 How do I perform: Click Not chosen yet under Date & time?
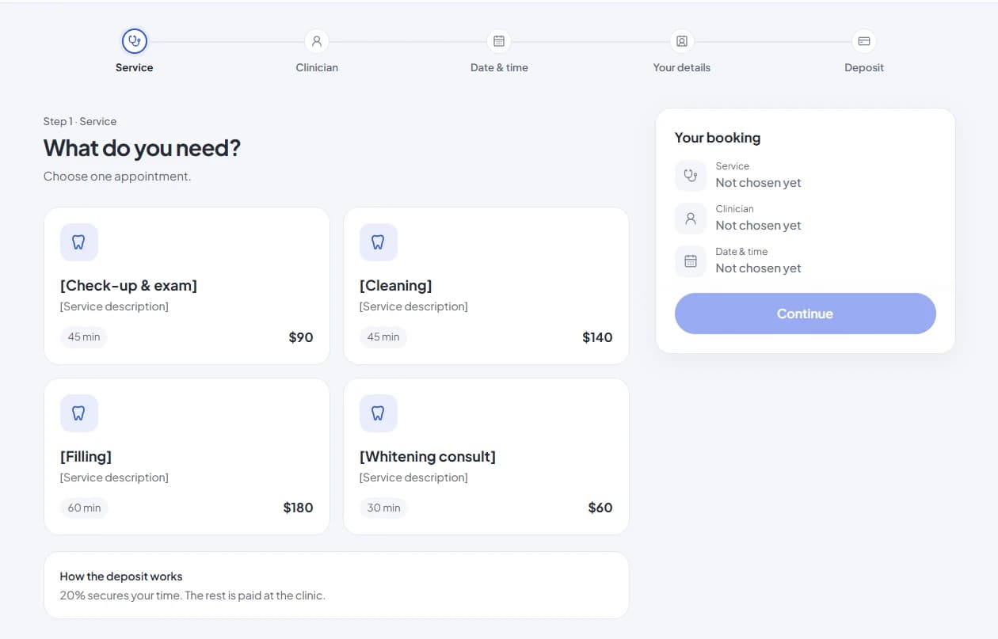coord(758,268)
